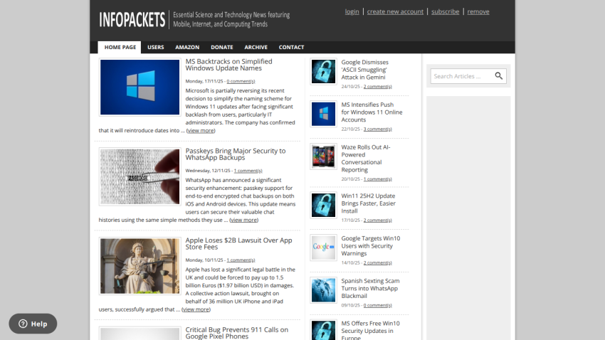605x340 pixels.
Task: Open 1 comment(s) dated 20/10/25
Action: (378, 179)
